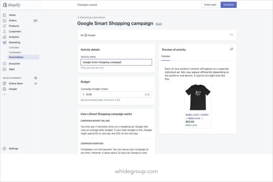273x182 pixels.
Task: Open Discounts from the sidebar
Action: click(x=14, y=64)
